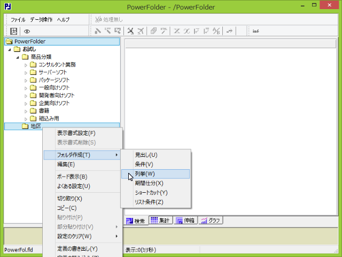This screenshot has height=257, width=342.
Task: Select the PowerFolder root tree item
Action: point(62,41)
